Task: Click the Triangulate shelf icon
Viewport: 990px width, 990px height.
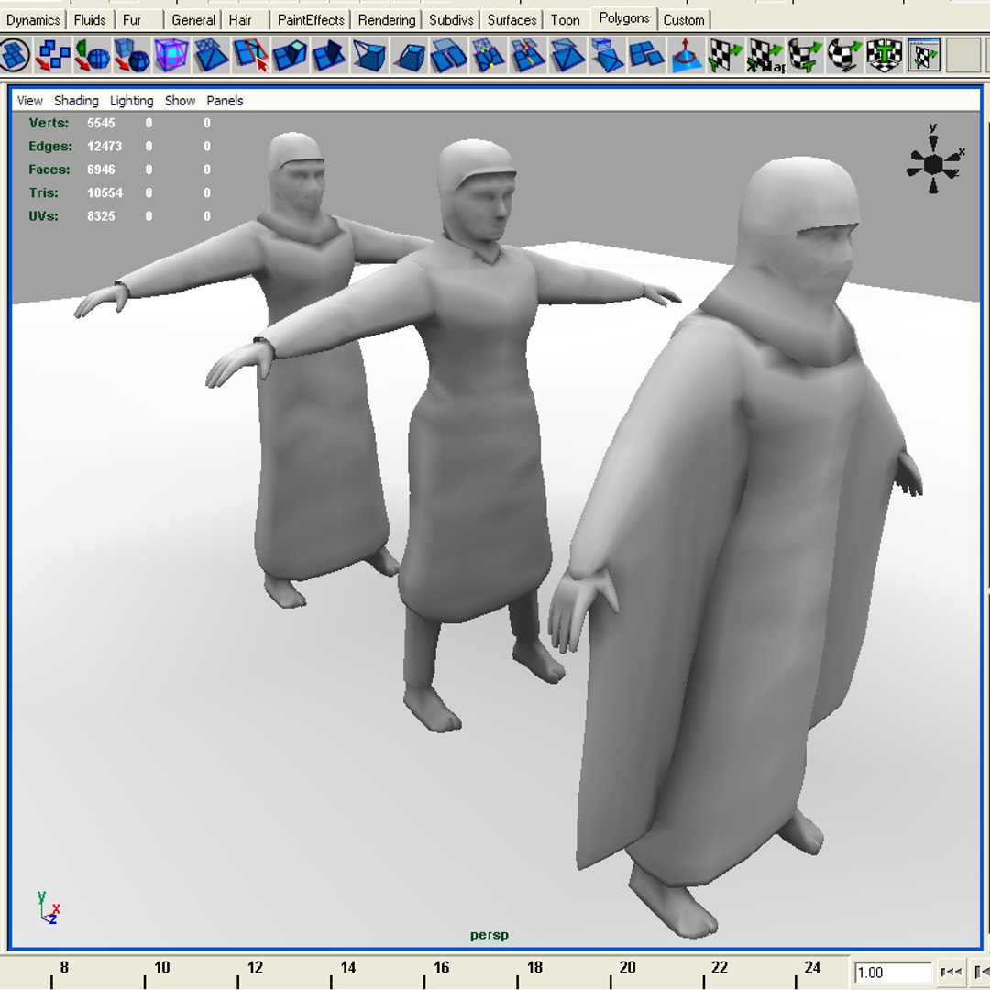Action: coord(211,55)
